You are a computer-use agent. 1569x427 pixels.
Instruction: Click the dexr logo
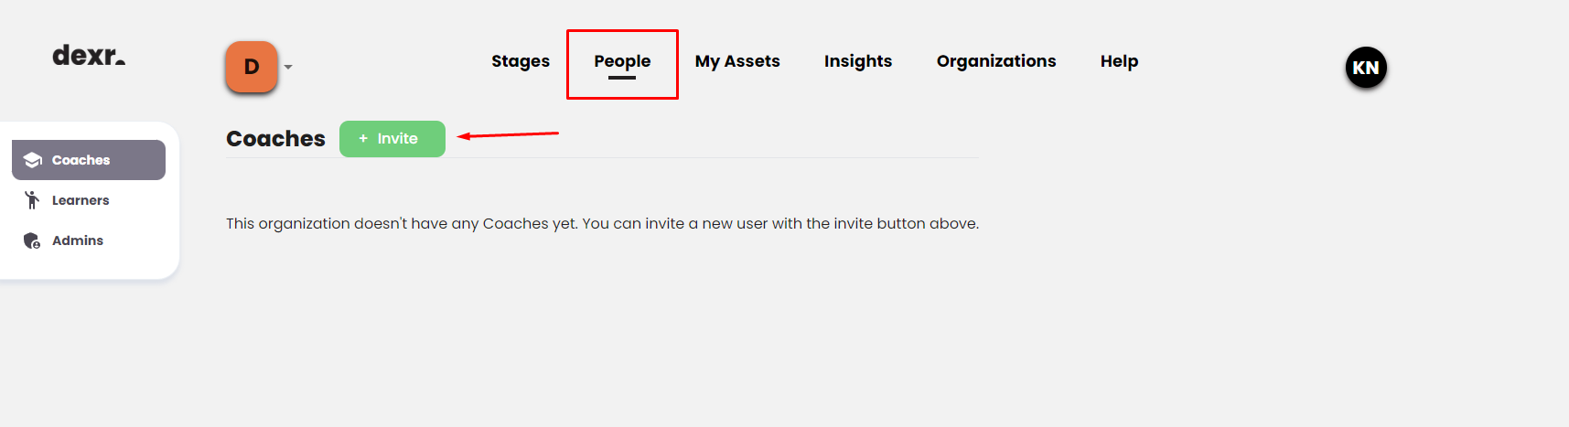pos(88,56)
